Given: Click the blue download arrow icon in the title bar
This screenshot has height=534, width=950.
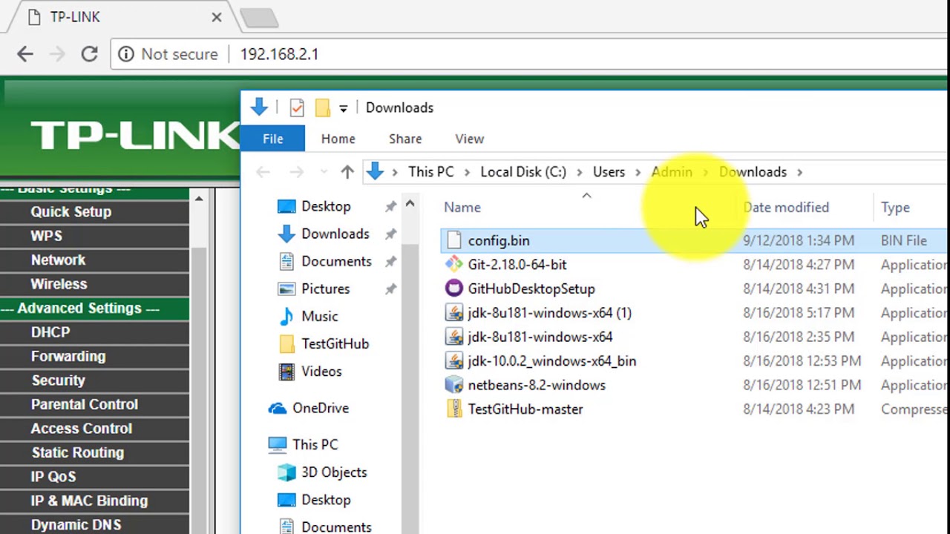Looking at the screenshot, I should point(259,107).
